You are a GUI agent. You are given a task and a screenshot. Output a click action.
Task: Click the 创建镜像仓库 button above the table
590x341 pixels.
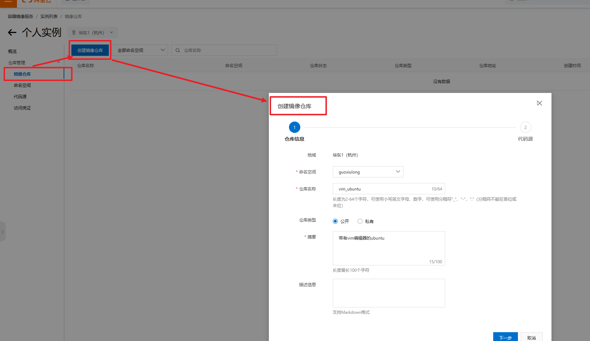(90, 50)
